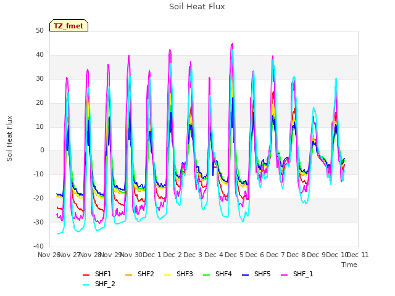The width and height of the screenshot is (395, 296).
Task: Click the SHF_1 magenta legend swatch
Action: 284,275
